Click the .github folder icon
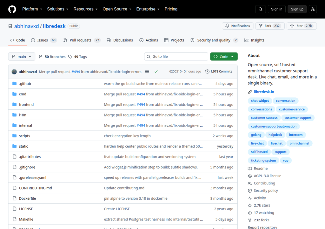325x229 pixels. point(15,84)
